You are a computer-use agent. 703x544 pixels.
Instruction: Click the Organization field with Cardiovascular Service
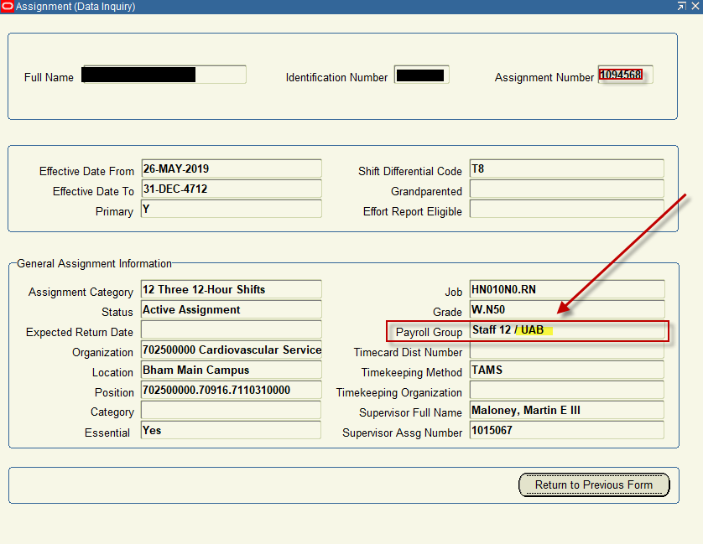tap(231, 350)
